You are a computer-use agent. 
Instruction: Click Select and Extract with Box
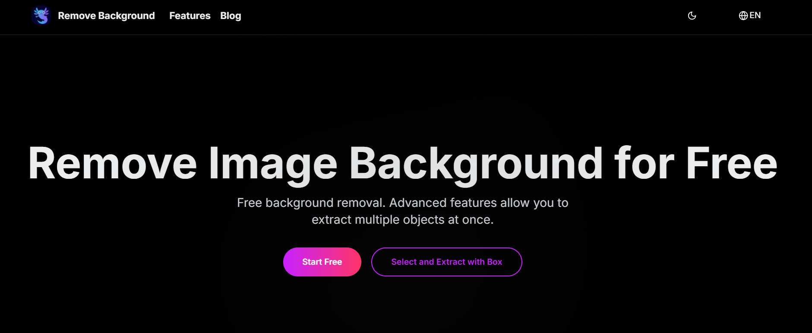pyautogui.click(x=447, y=262)
